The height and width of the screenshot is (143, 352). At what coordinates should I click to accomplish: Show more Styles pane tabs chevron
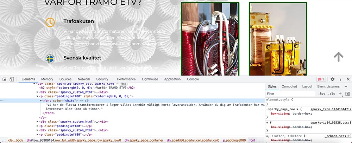pyautogui.click(x=346, y=86)
